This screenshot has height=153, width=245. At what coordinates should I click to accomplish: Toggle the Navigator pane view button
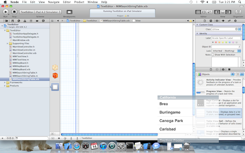pos(217,12)
